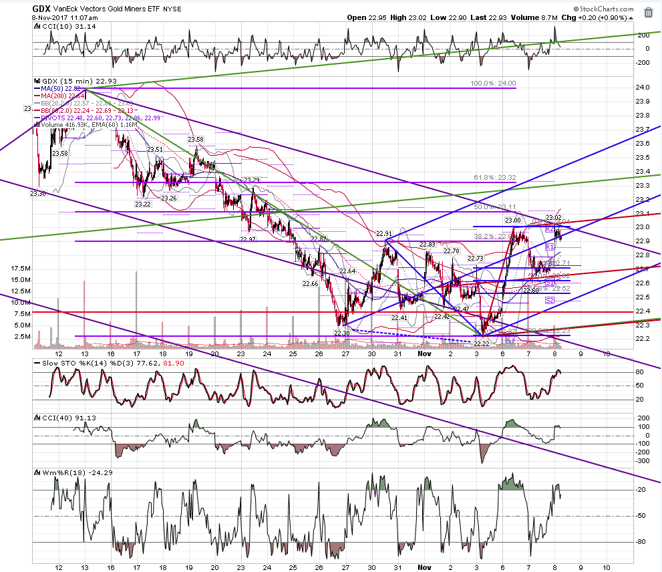Select the R2 pivot label
This screenshot has height=572, width=662.
click(x=549, y=229)
